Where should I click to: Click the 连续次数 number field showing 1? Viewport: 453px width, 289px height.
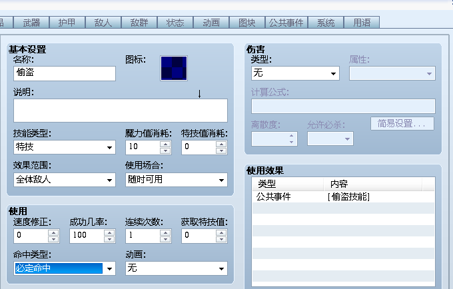143,236
